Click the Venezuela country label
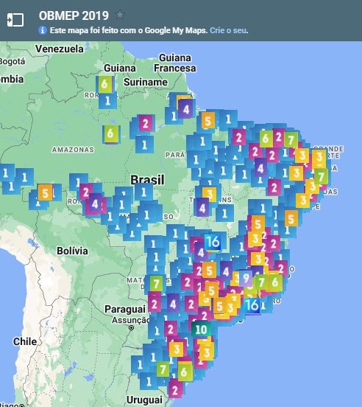This screenshot has height=407, width=362. point(60,49)
